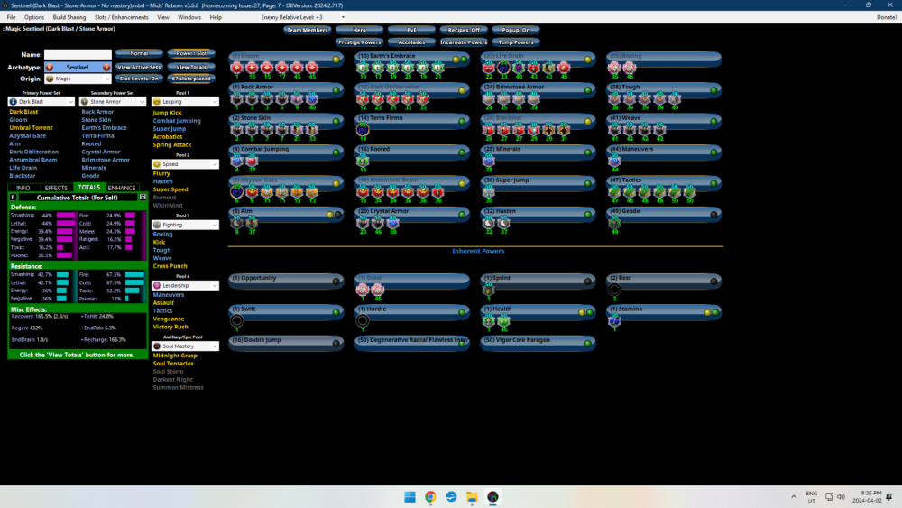Open the Build Sharing menu
902x508 pixels.
69,17
